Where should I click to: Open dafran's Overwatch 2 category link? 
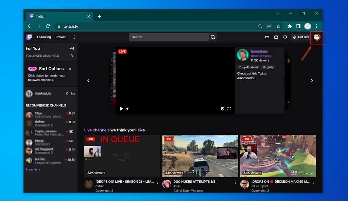pos(104,191)
